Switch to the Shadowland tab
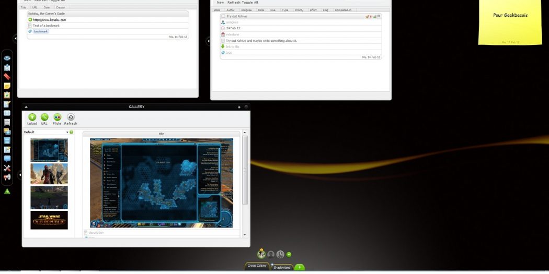Screen dimensions: 549x274 pyautogui.click(x=281, y=267)
